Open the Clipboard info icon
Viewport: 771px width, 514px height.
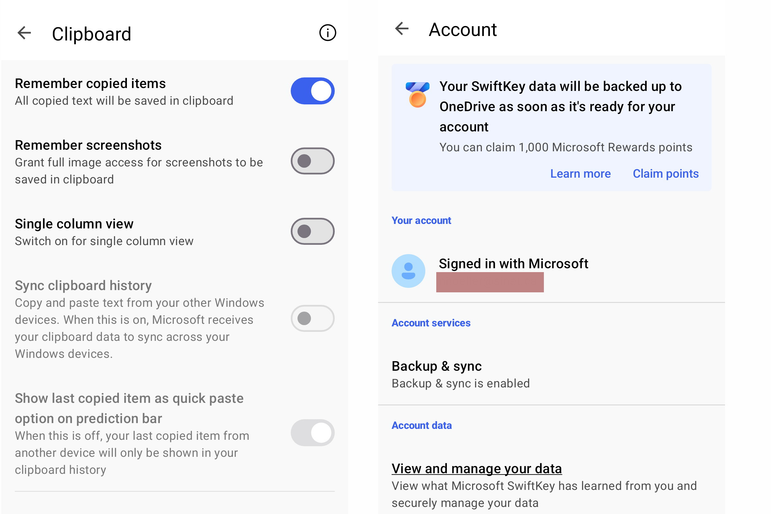(x=327, y=33)
